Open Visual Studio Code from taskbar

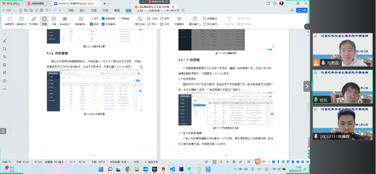(x=172, y=168)
